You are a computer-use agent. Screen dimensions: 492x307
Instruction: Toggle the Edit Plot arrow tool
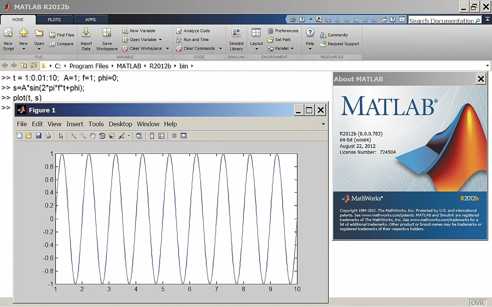[61, 136]
